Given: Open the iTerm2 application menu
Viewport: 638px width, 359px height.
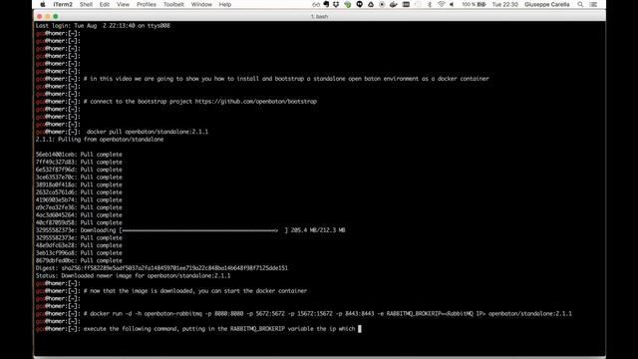Looking at the screenshot, I should click(x=63, y=4).
